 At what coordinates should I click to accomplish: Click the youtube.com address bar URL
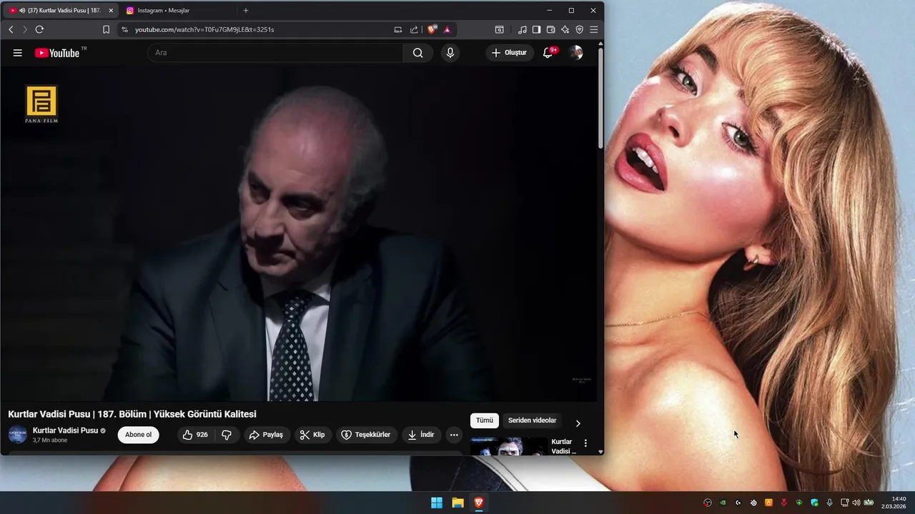204,30
